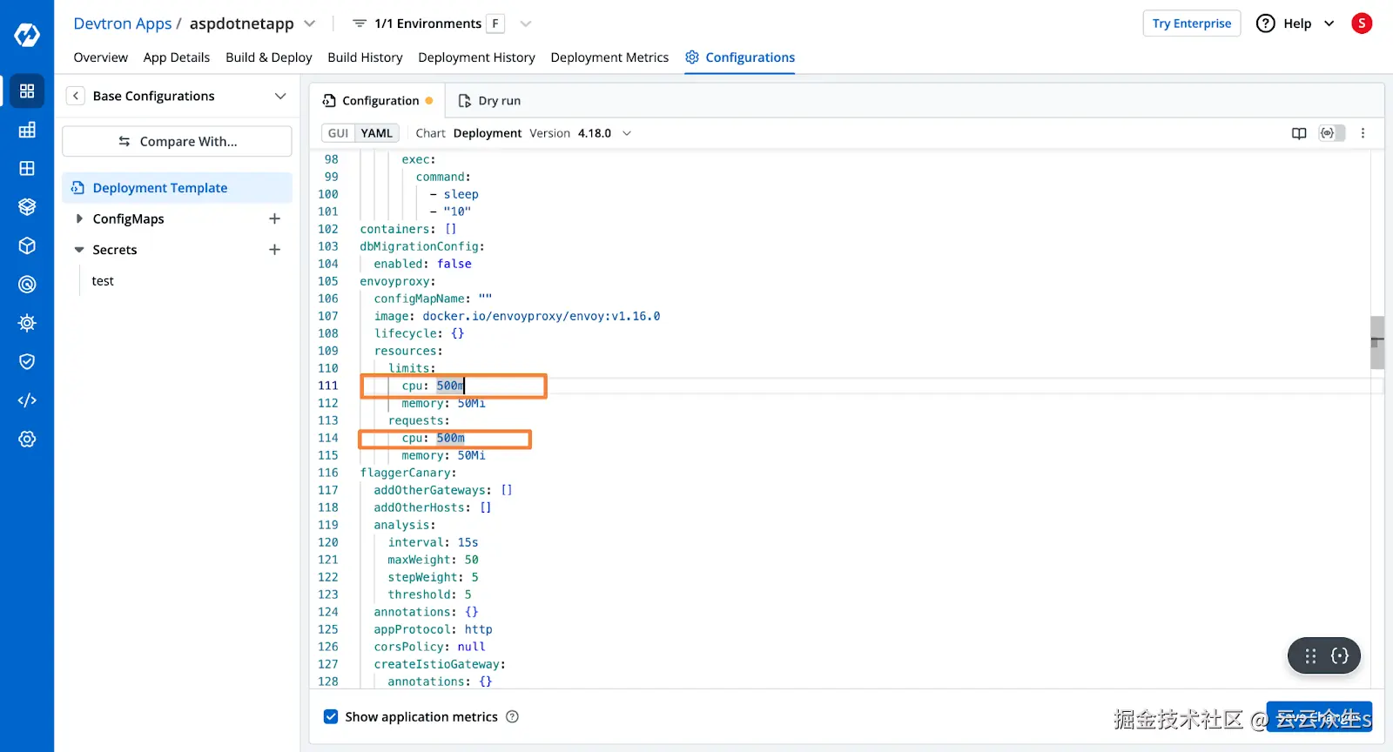Image resolution: width=1393 pixels, height=752 pixels.
Task: Add a new ConfigMap with plus icon
Action: coord(274,218)
